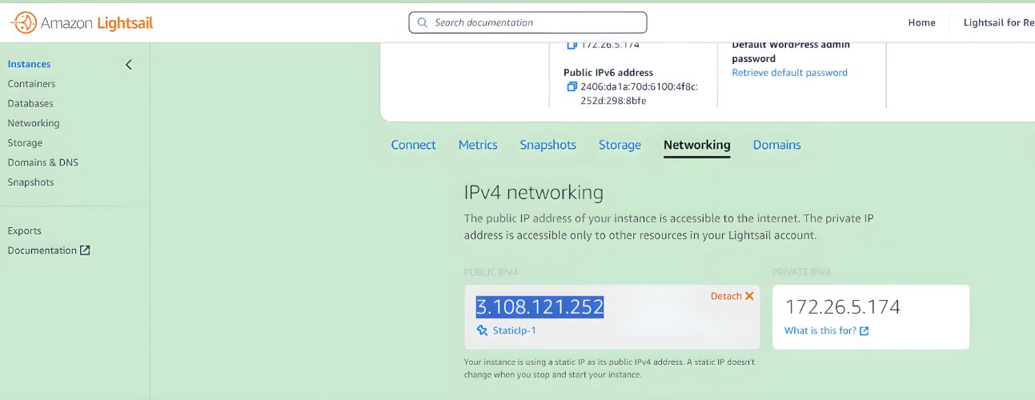The width and height of the screenshot is (1035, 400).
Task: Click the Amazon Lightsail logo
Action: click(x=82, y=23)
